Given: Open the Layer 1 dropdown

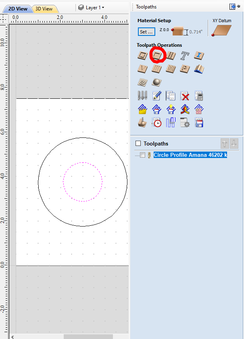Looking at the screenshot, I should pyautogui.click(x=91, y=8).
